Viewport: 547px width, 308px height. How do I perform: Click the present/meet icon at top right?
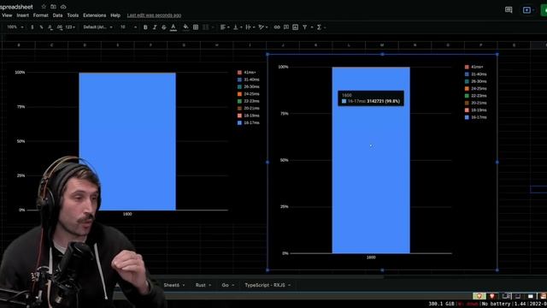click(526, 10)
